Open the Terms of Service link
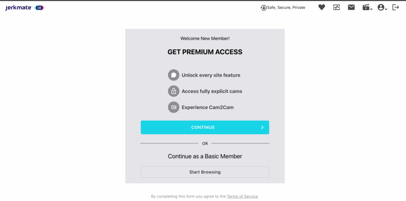406x201 pixels. pos(242,196)
